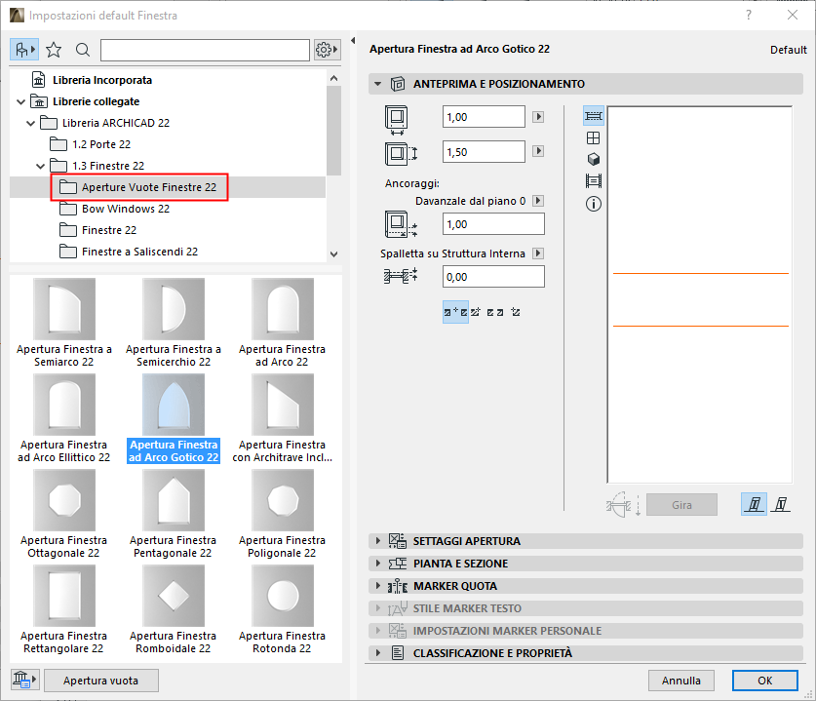The image size is (816, 701).
Task: Collapse the Libreria ARCHICAD 22 node
Action: click(30, 124)
